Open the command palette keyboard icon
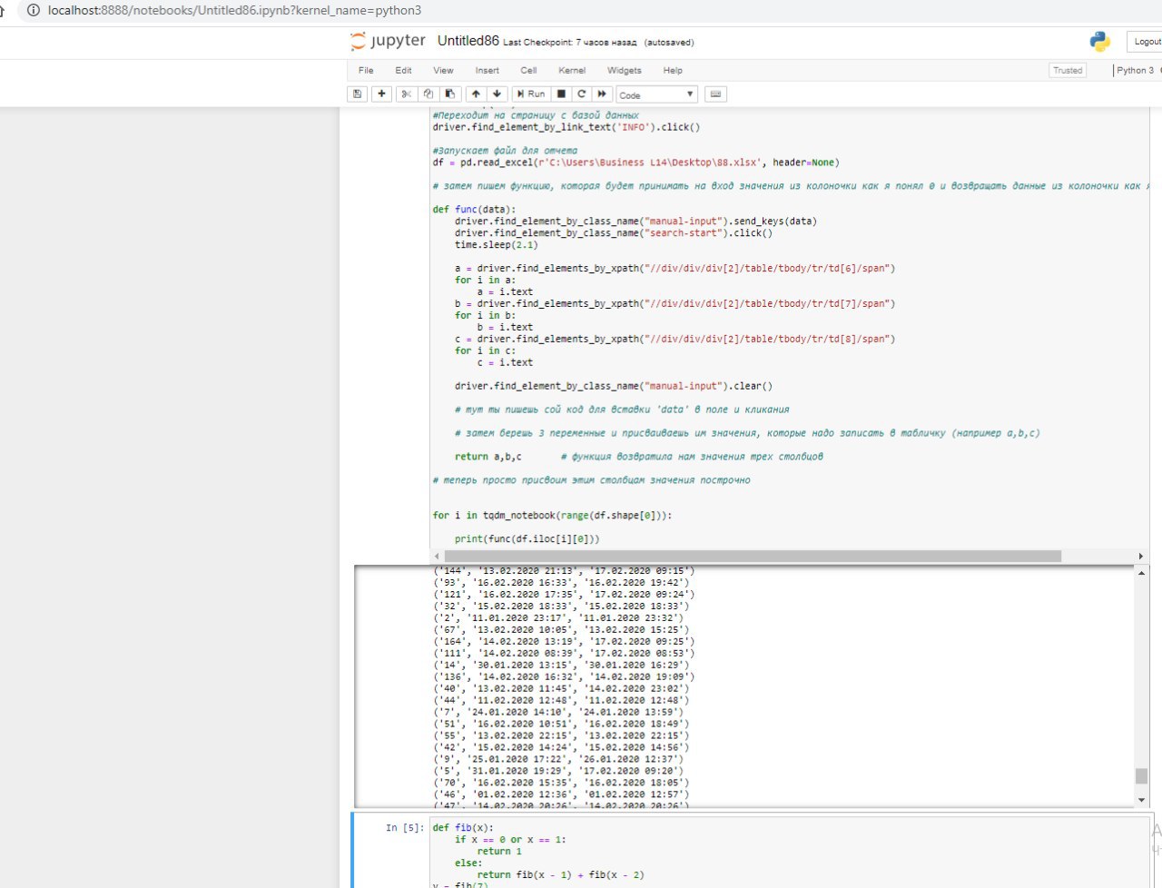Viewport: 1162px width, 888px height. click(715, 94)
